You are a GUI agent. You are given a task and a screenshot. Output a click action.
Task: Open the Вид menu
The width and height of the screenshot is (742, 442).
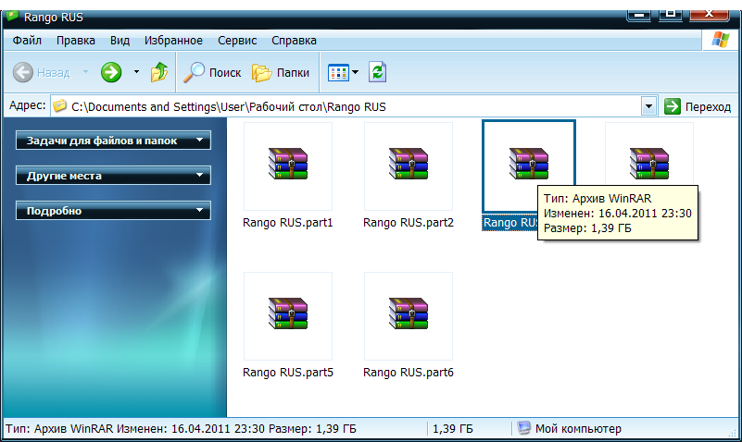pyautogui.click(x=119, y=41)
